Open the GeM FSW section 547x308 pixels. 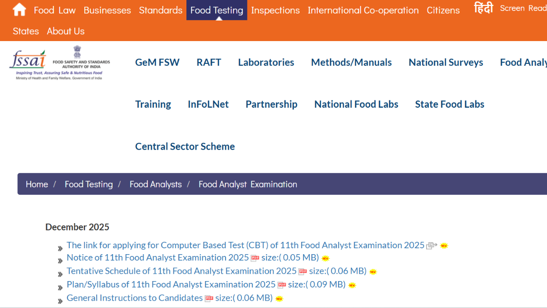pyautogui.click(x=157, y=63)
